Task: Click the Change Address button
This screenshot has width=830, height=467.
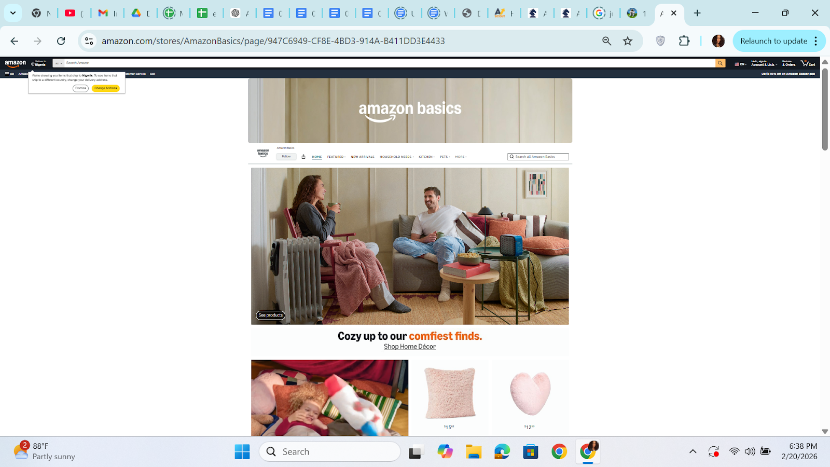Action: coord(106,88)
